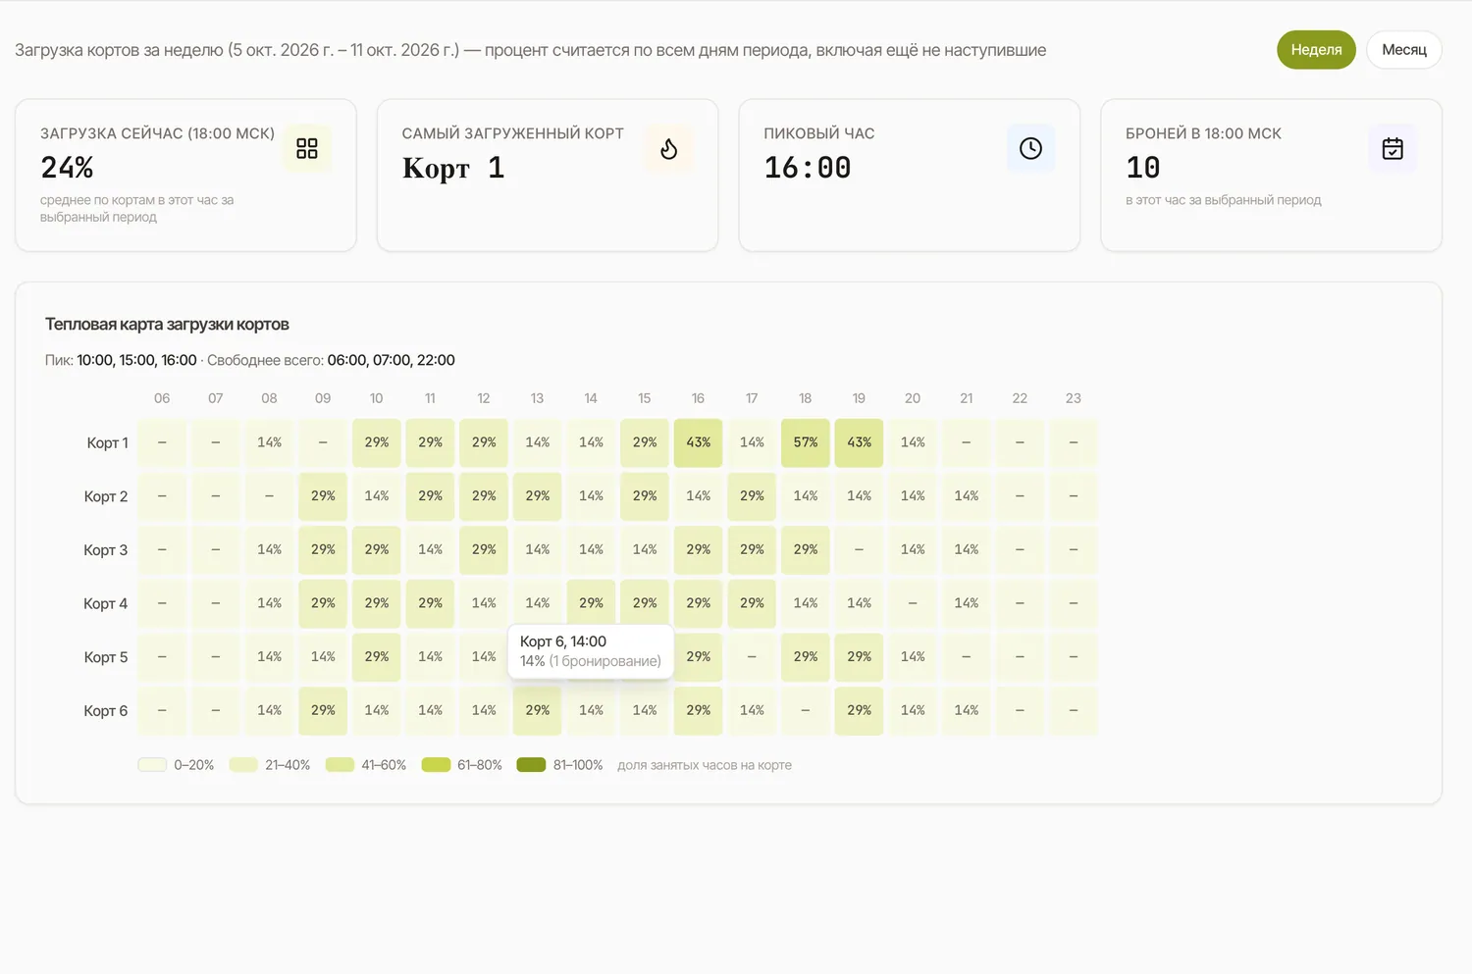Click the Корт 6 row label
Screen dimensions: 1472x974
pos(106,711)
